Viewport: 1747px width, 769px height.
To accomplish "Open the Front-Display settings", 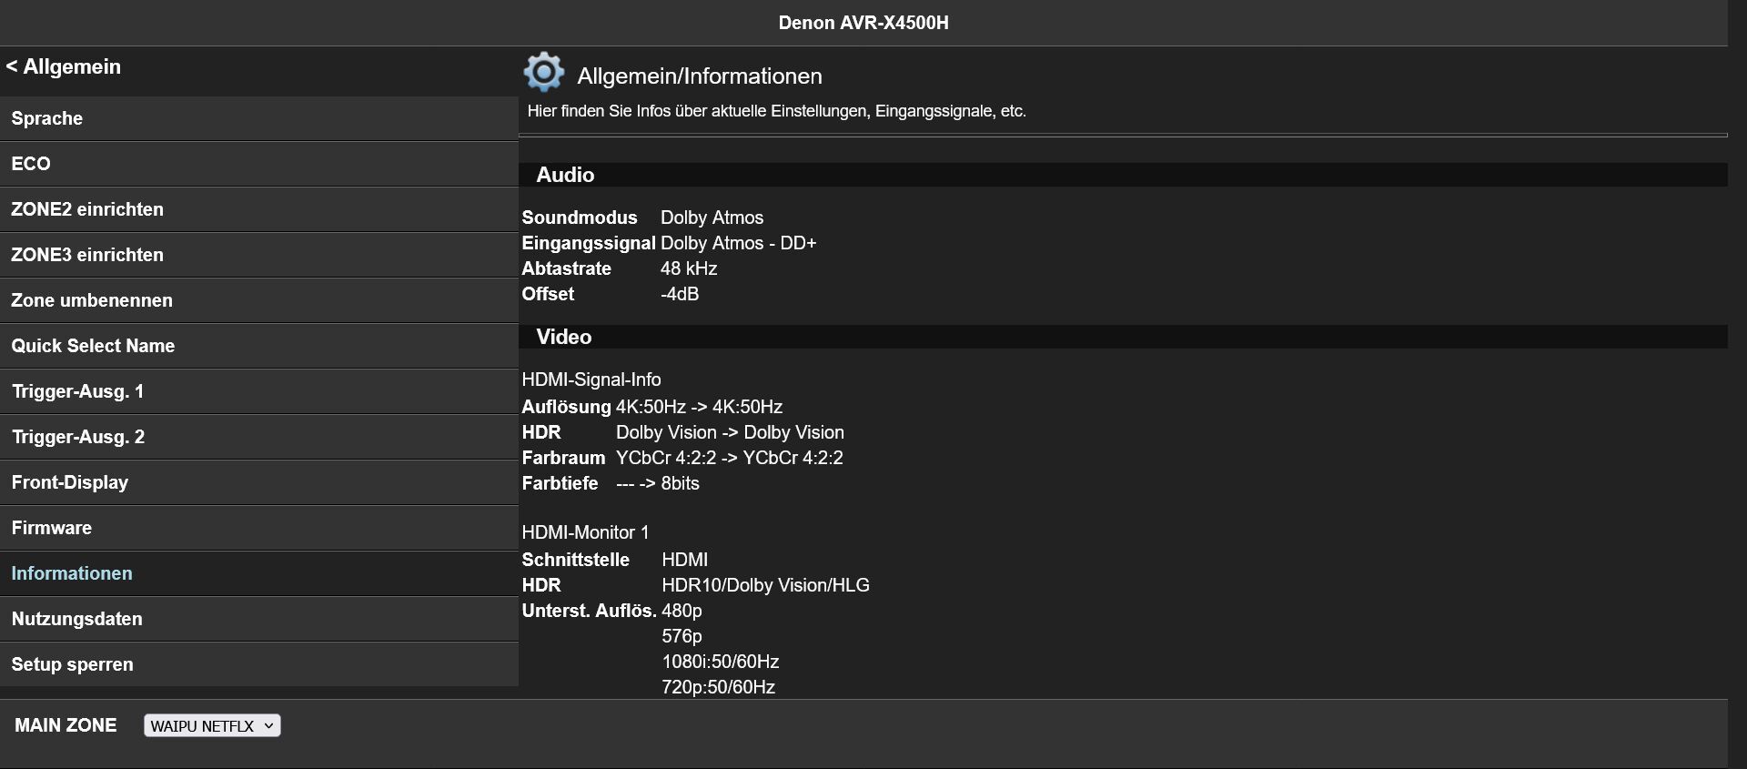I will point(70,482).
